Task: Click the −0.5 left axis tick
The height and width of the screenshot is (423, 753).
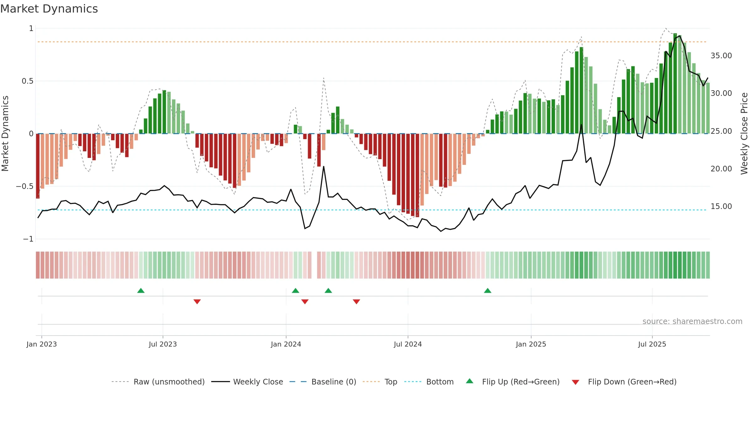Action: (25, 186)
